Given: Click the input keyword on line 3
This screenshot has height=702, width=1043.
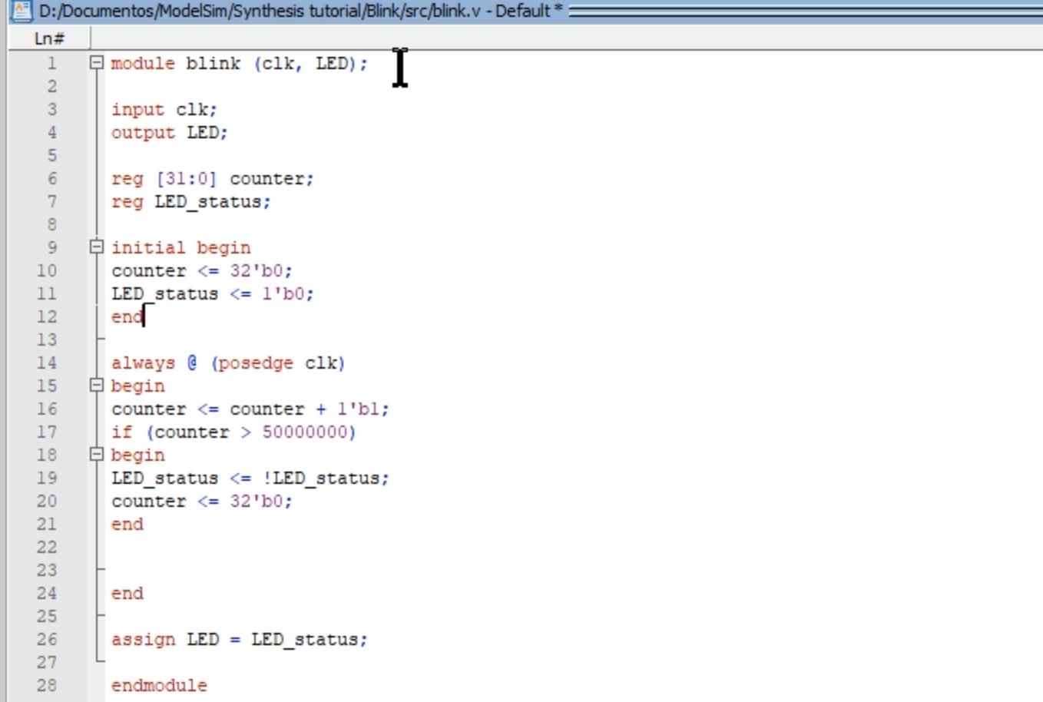Looking at the screenshot, I should click(x=137, y=110).
